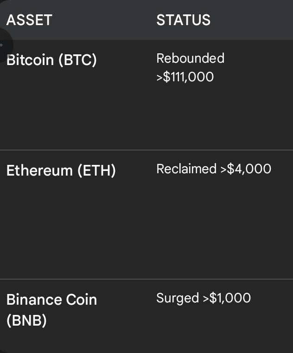Image resolution: width=293 pixels, height=353 pixels.
Task: Select the Ethereum (ETH) asset cell
Action: [61, 170]
